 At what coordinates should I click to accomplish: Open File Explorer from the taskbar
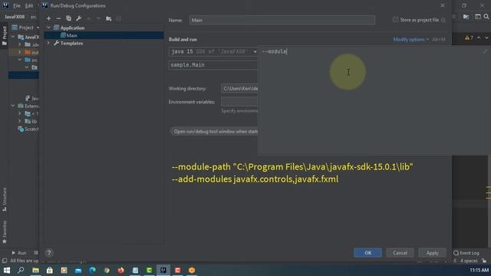point(35,270)
